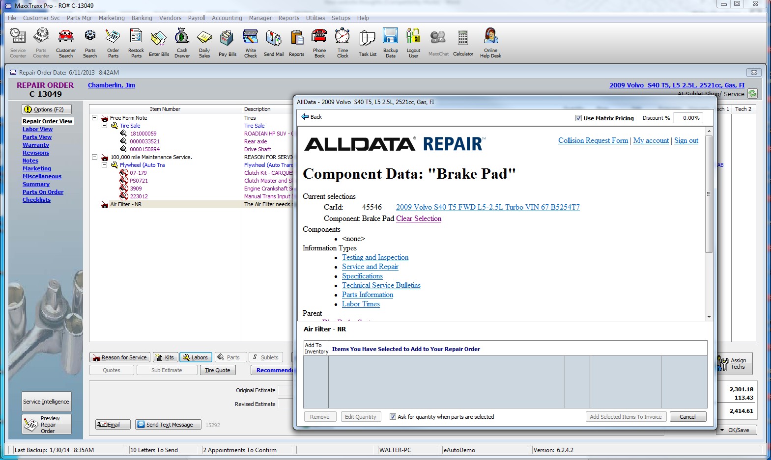This screenshot has width=771, height=460.
Task: Open the Banking menu
Action: coord(142,18)
